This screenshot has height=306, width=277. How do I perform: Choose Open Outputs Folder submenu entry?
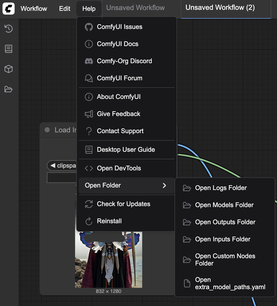coord(225,222)
